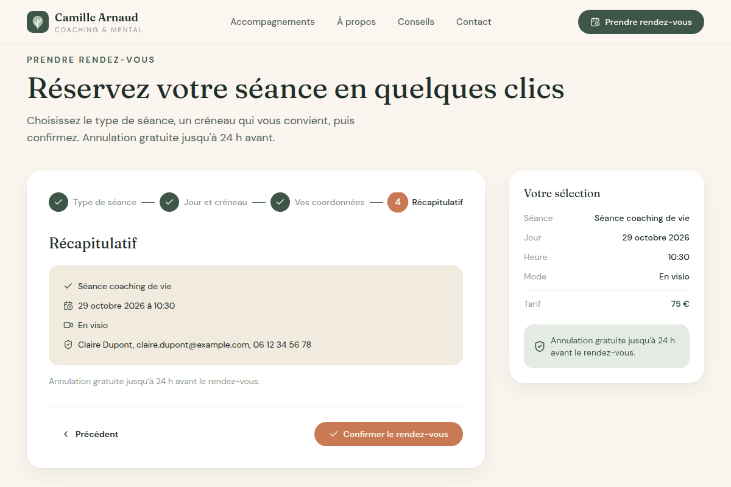Image resolution: width=731 pixels, height=487 pixels.
Task: Click the check icon beside Séance coaching de vie
Action: click(x=68, y=286)
